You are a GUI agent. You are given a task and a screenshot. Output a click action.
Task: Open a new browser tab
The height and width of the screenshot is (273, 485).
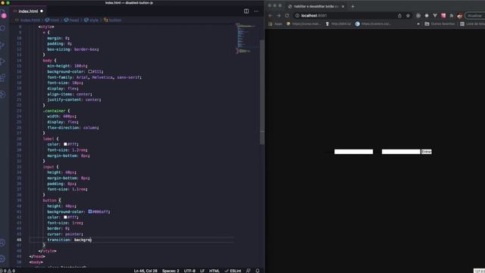(x=352, y=6)
